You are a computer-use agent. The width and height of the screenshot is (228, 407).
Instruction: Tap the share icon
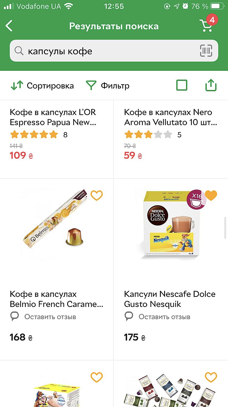click(211, 85)
